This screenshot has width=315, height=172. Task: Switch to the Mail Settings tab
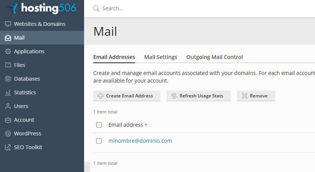[161, 57]
